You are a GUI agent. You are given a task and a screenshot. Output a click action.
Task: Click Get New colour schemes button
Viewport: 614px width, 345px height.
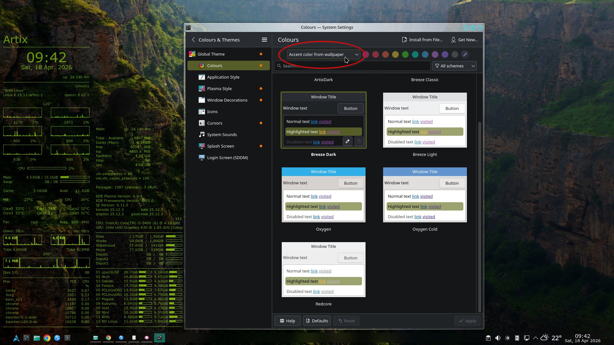point(464,40)
